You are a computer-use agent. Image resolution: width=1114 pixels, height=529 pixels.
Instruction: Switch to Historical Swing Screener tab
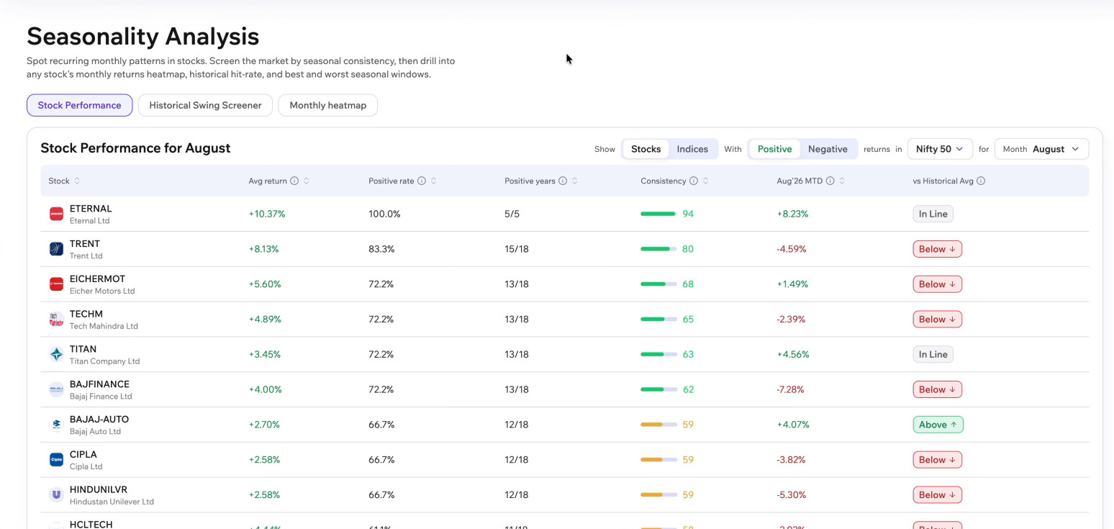click(x=205, y=105)
